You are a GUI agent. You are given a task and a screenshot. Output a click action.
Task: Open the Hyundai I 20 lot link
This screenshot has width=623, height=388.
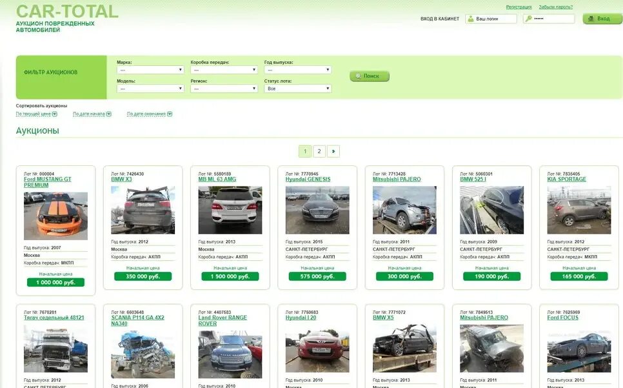pyautogui.click(x=301, y=318)
